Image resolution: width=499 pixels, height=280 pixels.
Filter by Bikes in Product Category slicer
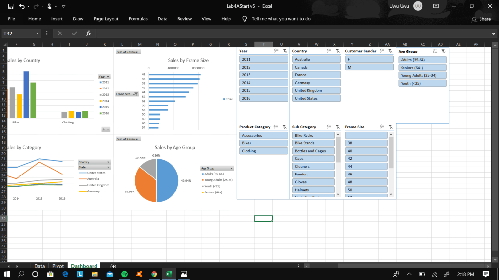coord(263,143)
